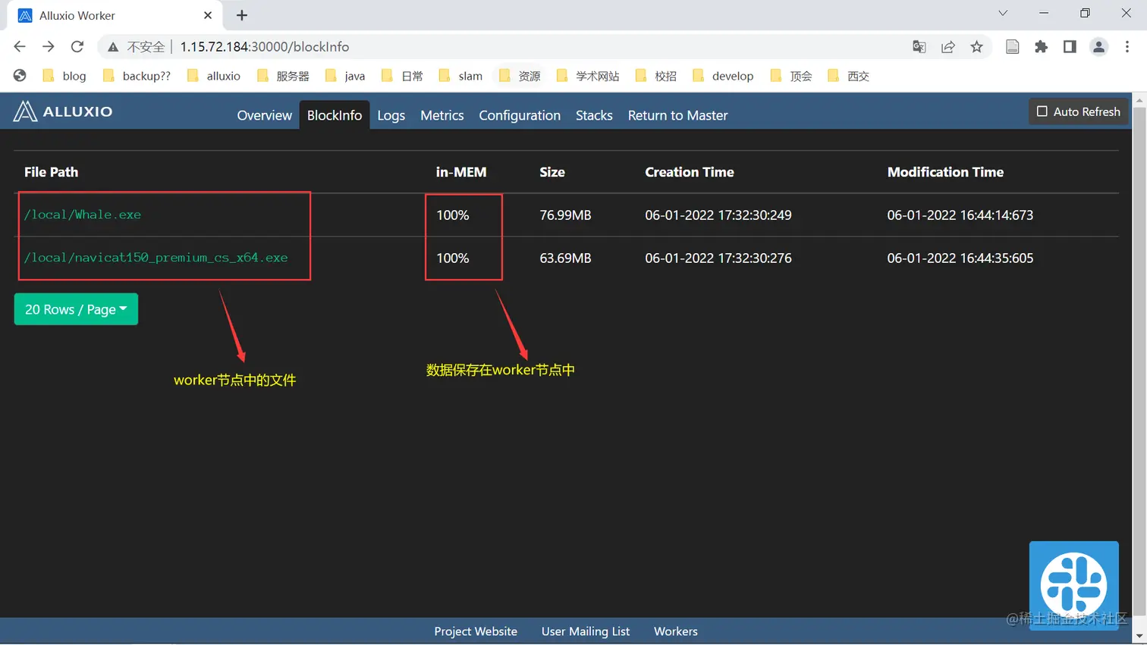Click the Creation Time column header
Viewport: 1147px width, 645px height.
coord(690,172)
